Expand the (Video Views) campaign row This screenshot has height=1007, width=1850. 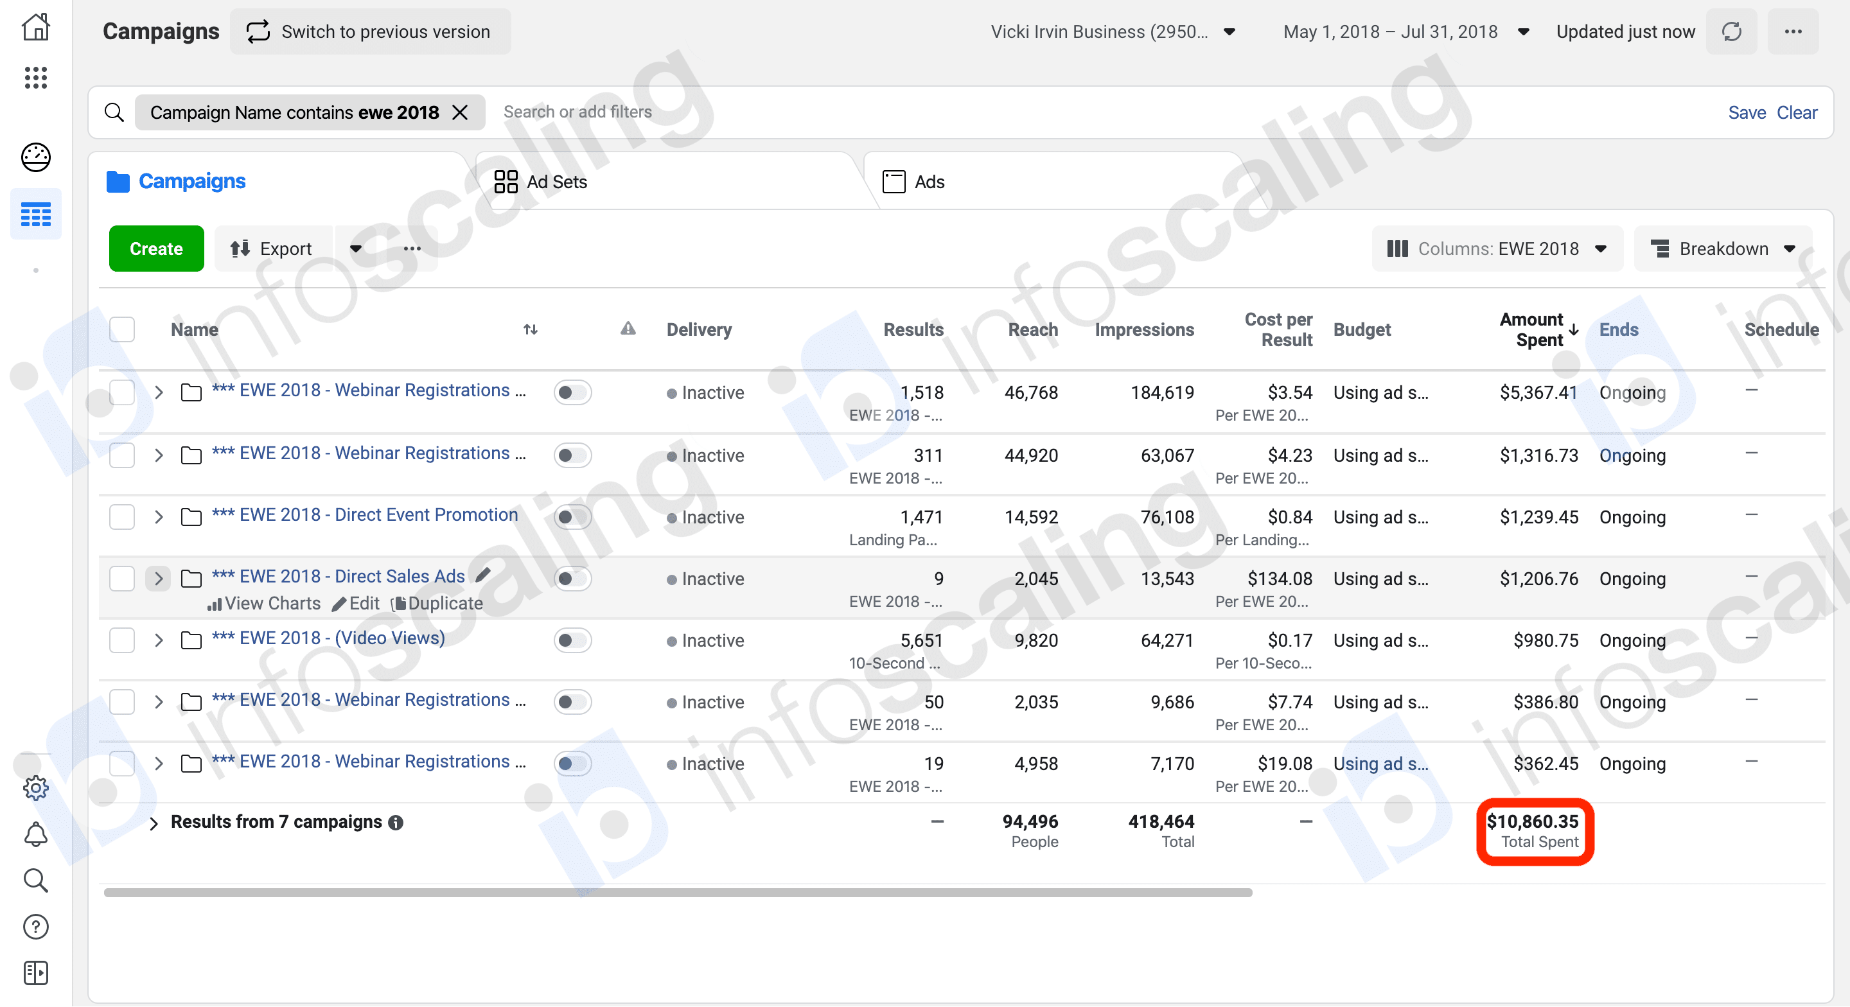[159, 641]
